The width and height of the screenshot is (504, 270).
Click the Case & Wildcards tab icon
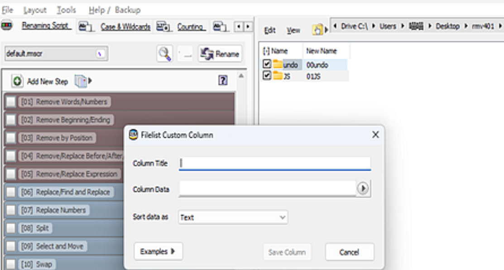[85, 27]
